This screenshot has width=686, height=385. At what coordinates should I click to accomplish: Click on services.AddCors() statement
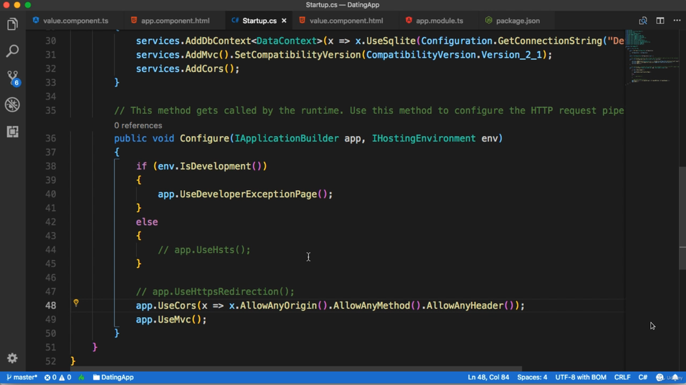[x=188, y=69]
